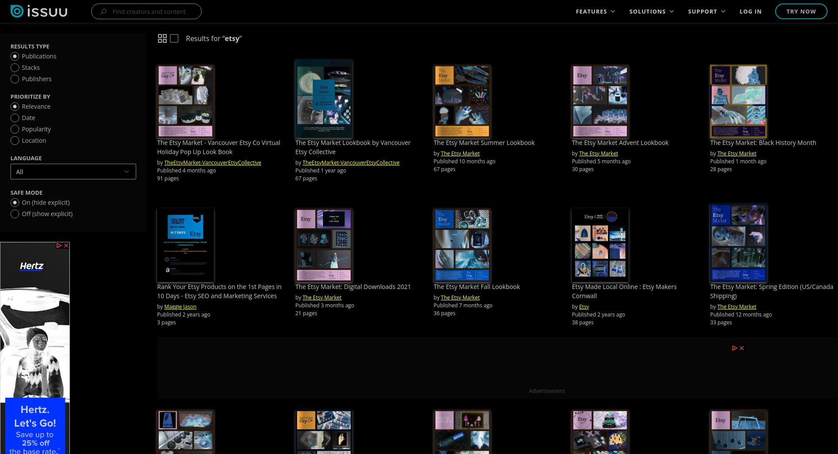Visit TheEtsyMarket-VancouverEtsyCollective under Holiday Pop Up
The height and width of the screenshot is (454, 838).
pos(213,163)
